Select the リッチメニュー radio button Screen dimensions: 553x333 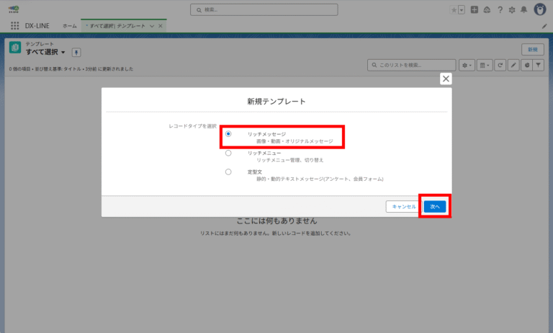coord(228,153)
